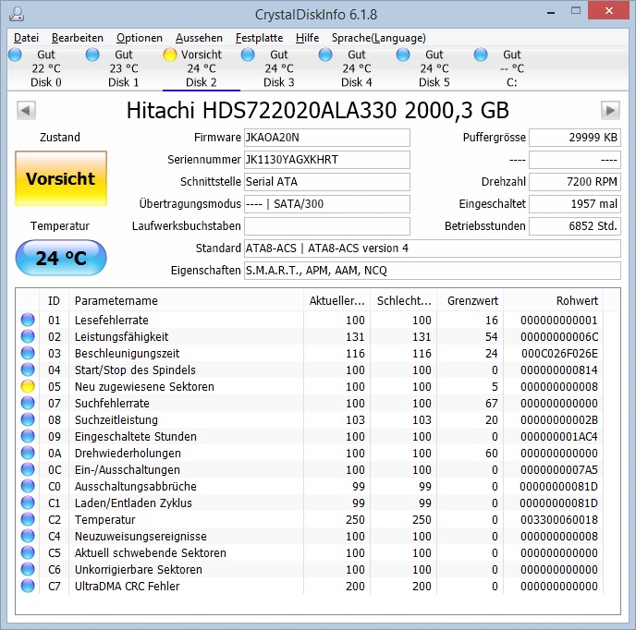
Task: Click status orb for Suchfehlerrate row
Action: coord(28,403)
